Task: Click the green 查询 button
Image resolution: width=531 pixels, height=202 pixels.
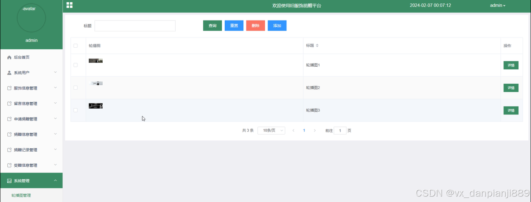Action: [x=212, y=26]
